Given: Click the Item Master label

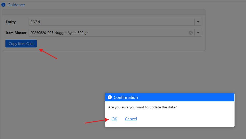Looking at the screenshot, I should 16,33.
